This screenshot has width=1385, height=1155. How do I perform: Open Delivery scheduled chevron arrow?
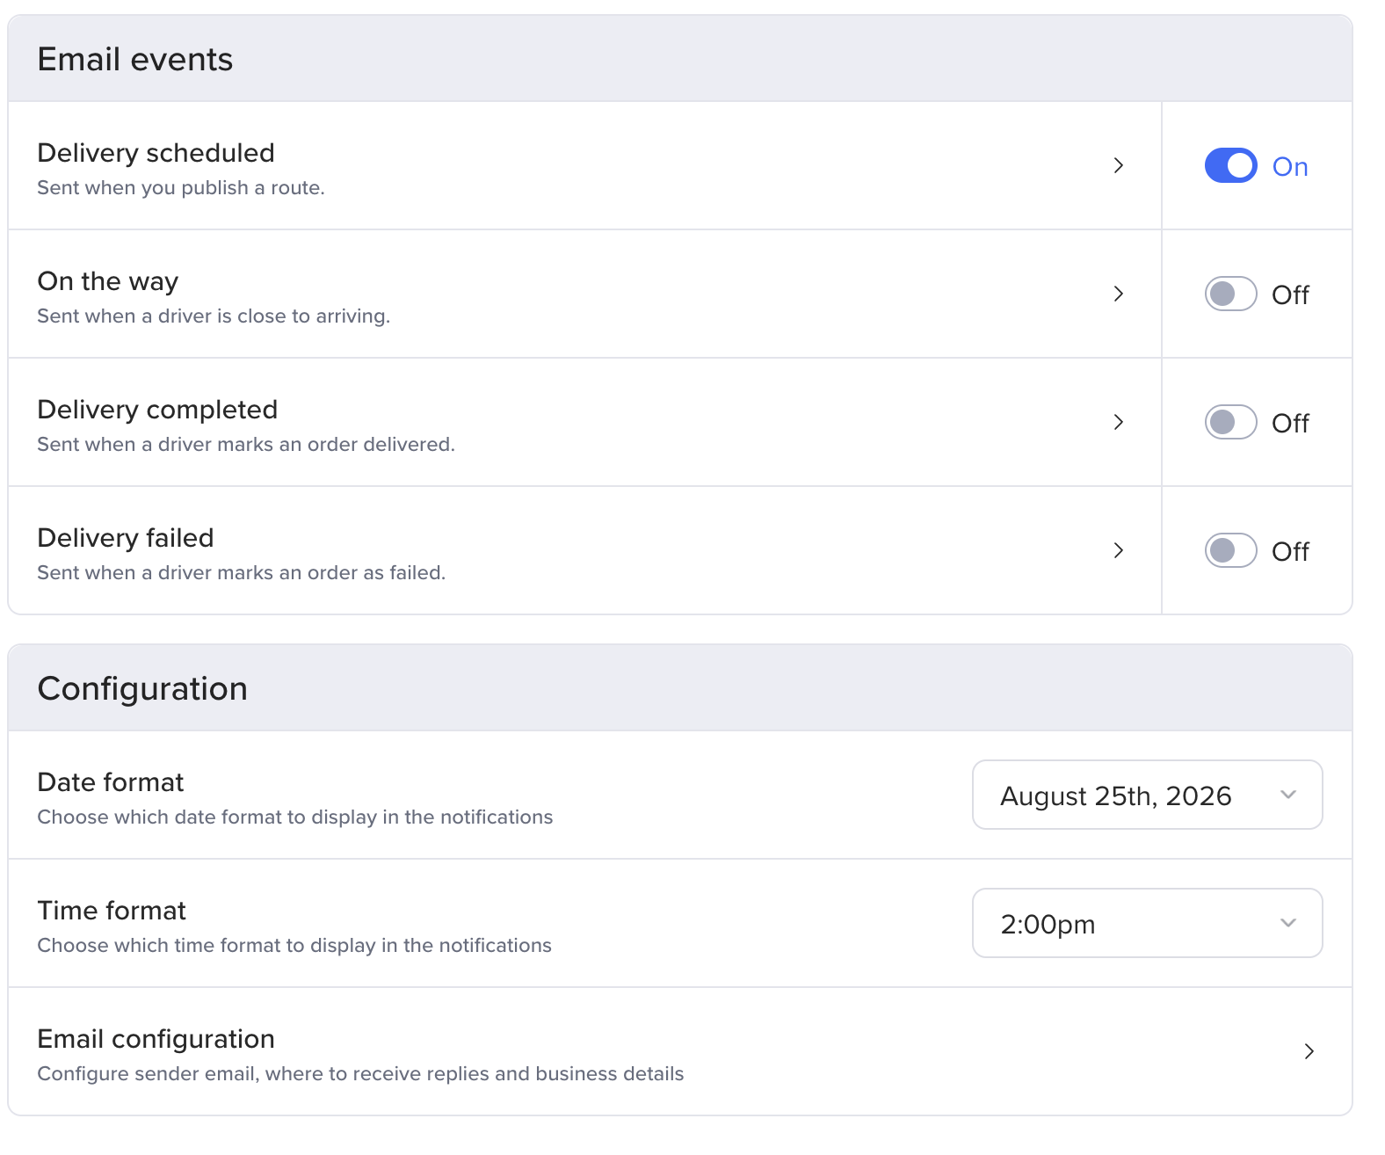1118,165
